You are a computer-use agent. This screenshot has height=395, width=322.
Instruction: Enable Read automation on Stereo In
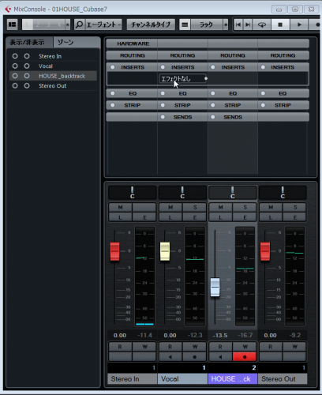tap(120, 347)
